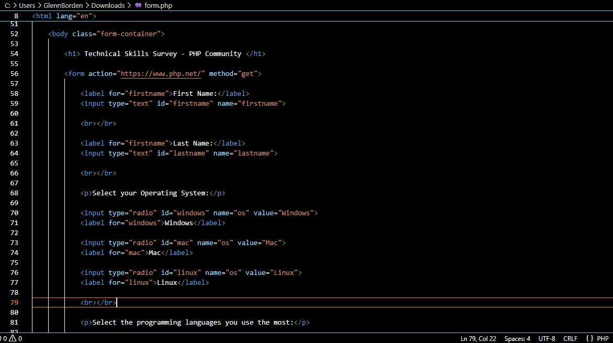Follow the https://www.php.net/ link
The image size is (613, 343).
tap(161, 73)
